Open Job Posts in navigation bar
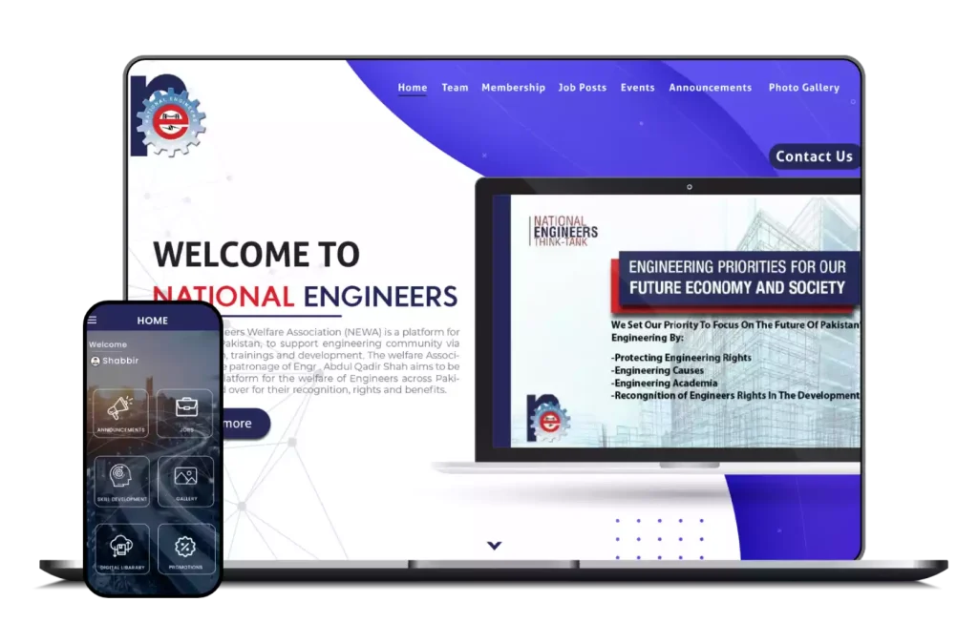 point(582,88)
